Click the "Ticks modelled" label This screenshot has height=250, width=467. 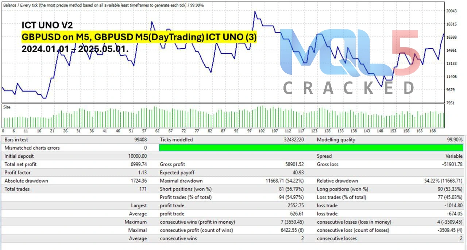[x=176, y=139]
